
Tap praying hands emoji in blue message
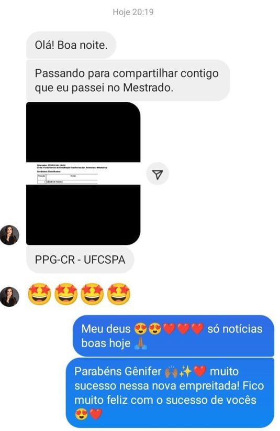coord(140,343)
